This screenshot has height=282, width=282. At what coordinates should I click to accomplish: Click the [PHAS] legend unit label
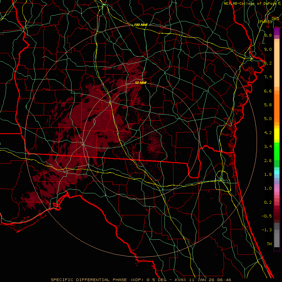pyautogui.click(x=265, y=22)
